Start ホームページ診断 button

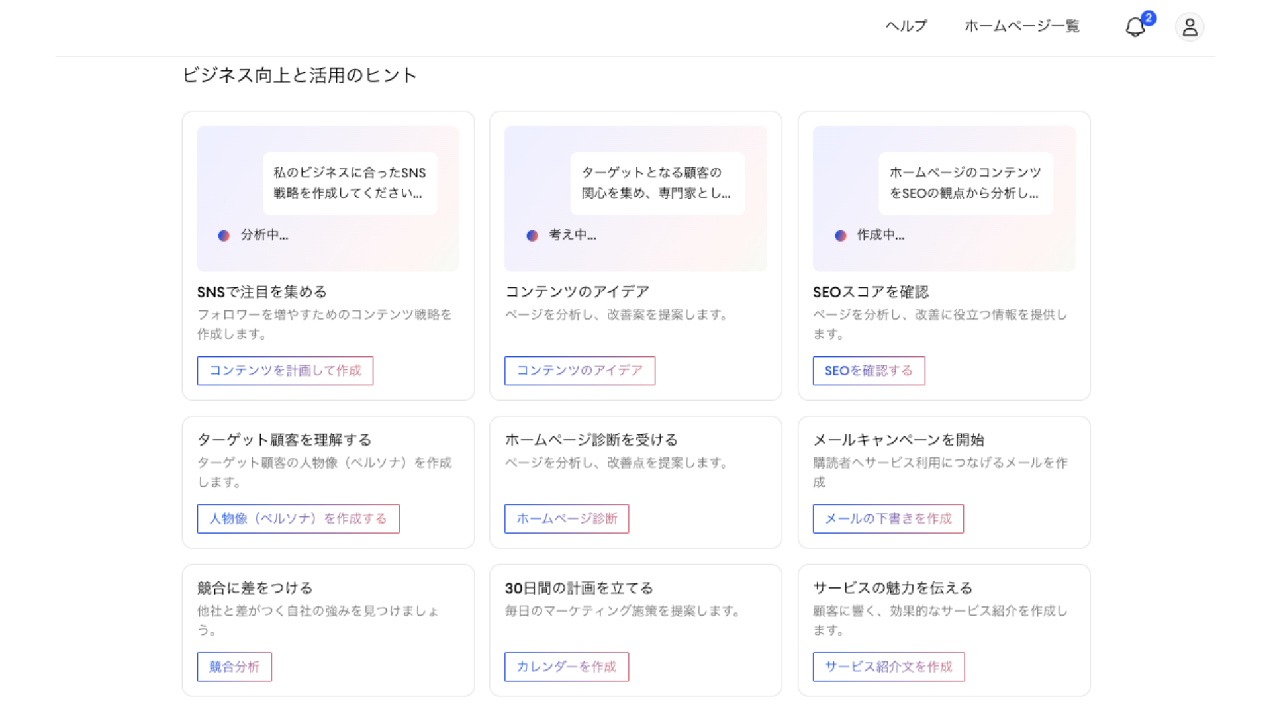(x=566, y=519)
